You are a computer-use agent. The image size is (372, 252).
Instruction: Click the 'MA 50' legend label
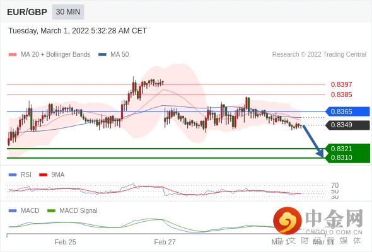coord(120,55)
